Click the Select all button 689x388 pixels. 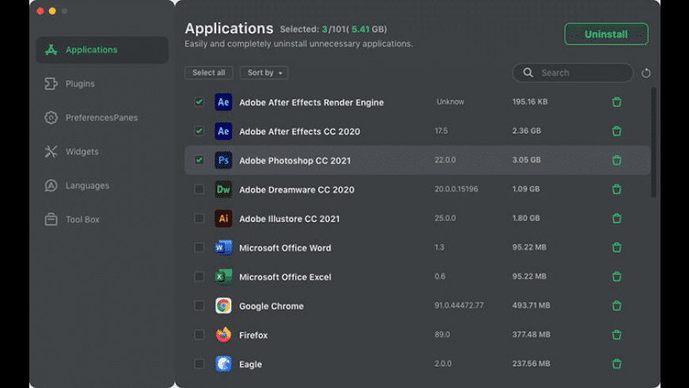click(x=209, y=73)
